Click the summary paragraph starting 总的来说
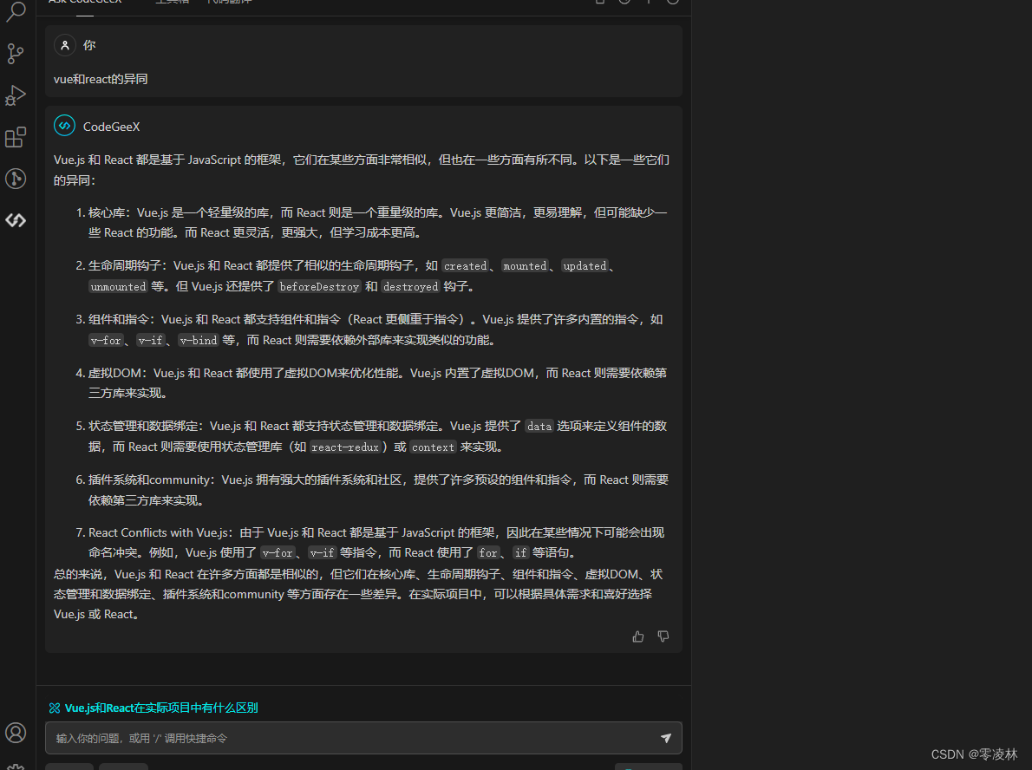1032x770 pixels. [359, 594]
